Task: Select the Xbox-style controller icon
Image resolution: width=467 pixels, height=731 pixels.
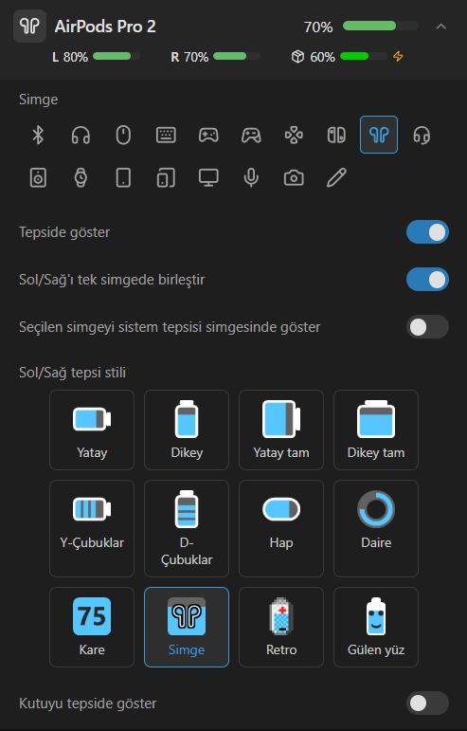Action: click(251, 136)
